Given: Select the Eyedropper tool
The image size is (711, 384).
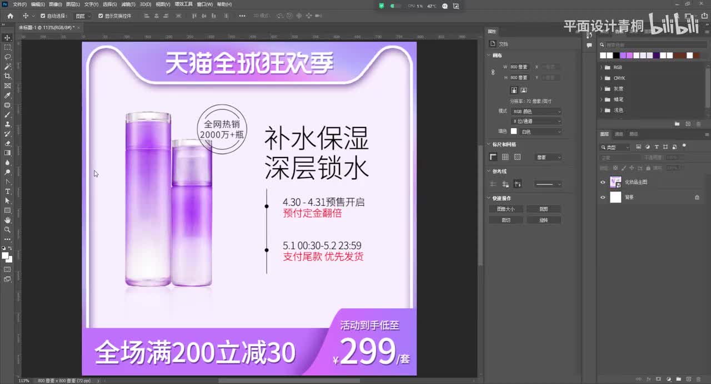Looking at the screenshot, I should 7,95.
